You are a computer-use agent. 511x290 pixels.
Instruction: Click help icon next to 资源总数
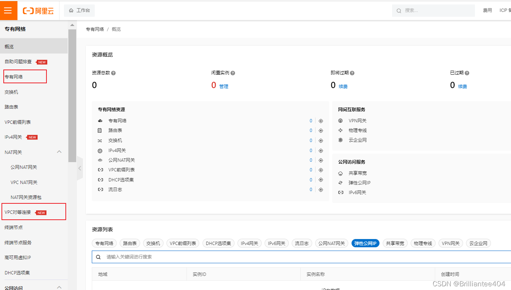(x=113, y=73)
